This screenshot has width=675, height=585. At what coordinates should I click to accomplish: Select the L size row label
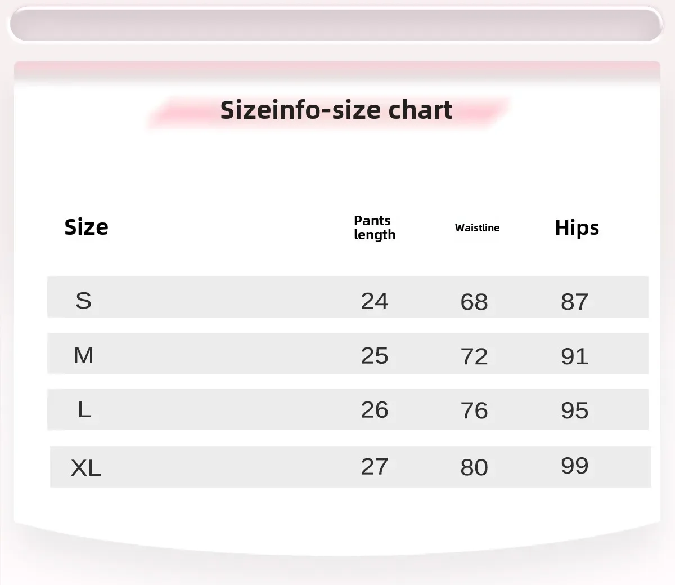(x=84, y=409)
